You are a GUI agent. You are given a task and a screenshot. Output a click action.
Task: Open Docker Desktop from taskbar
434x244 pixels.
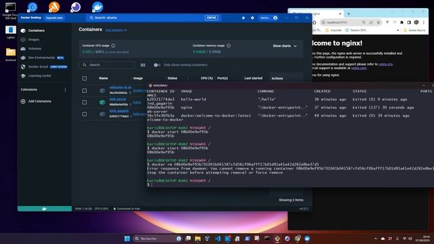[307, 239]
